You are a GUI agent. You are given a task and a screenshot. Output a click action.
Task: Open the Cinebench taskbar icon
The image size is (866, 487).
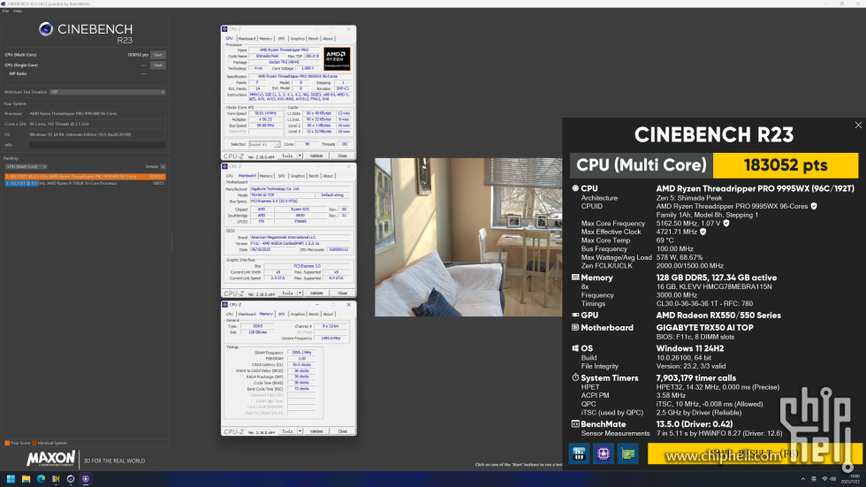pos(71,479)
